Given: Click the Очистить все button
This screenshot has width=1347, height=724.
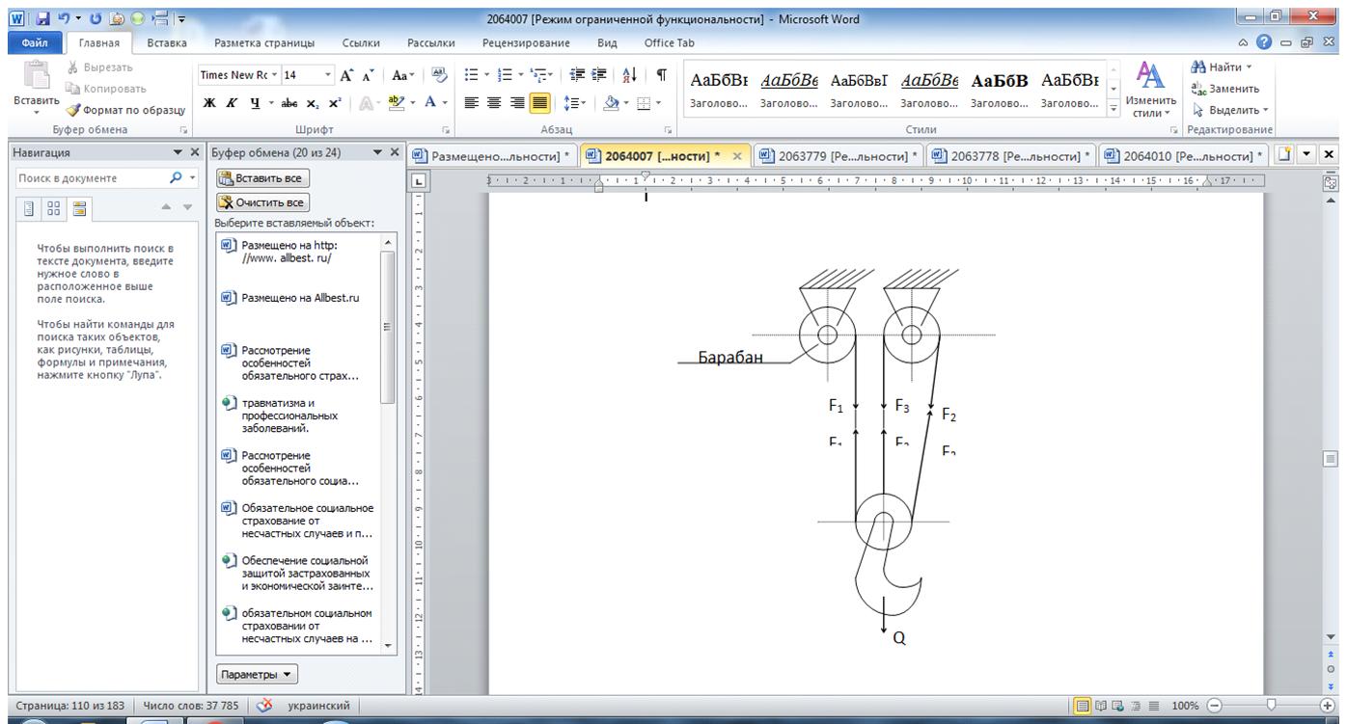Looking at the screenshot, I should [x=262, y=202].
